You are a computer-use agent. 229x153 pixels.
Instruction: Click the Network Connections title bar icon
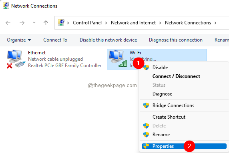6,6
